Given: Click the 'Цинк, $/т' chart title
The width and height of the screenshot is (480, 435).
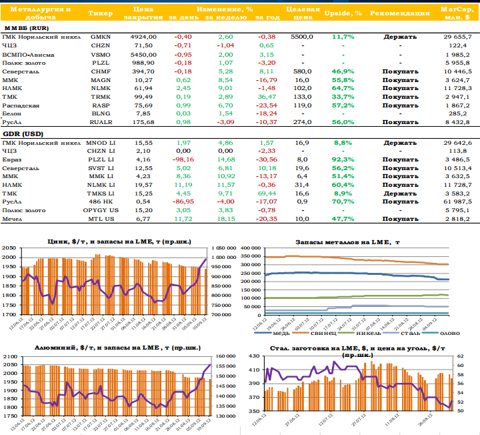Looking at the screenshot, I should pos(119,242).
